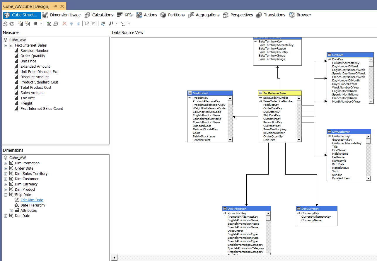The image size is (377, 261).
Task: Select the Process cube toolbar icon
Action: (x=5, y=23)
